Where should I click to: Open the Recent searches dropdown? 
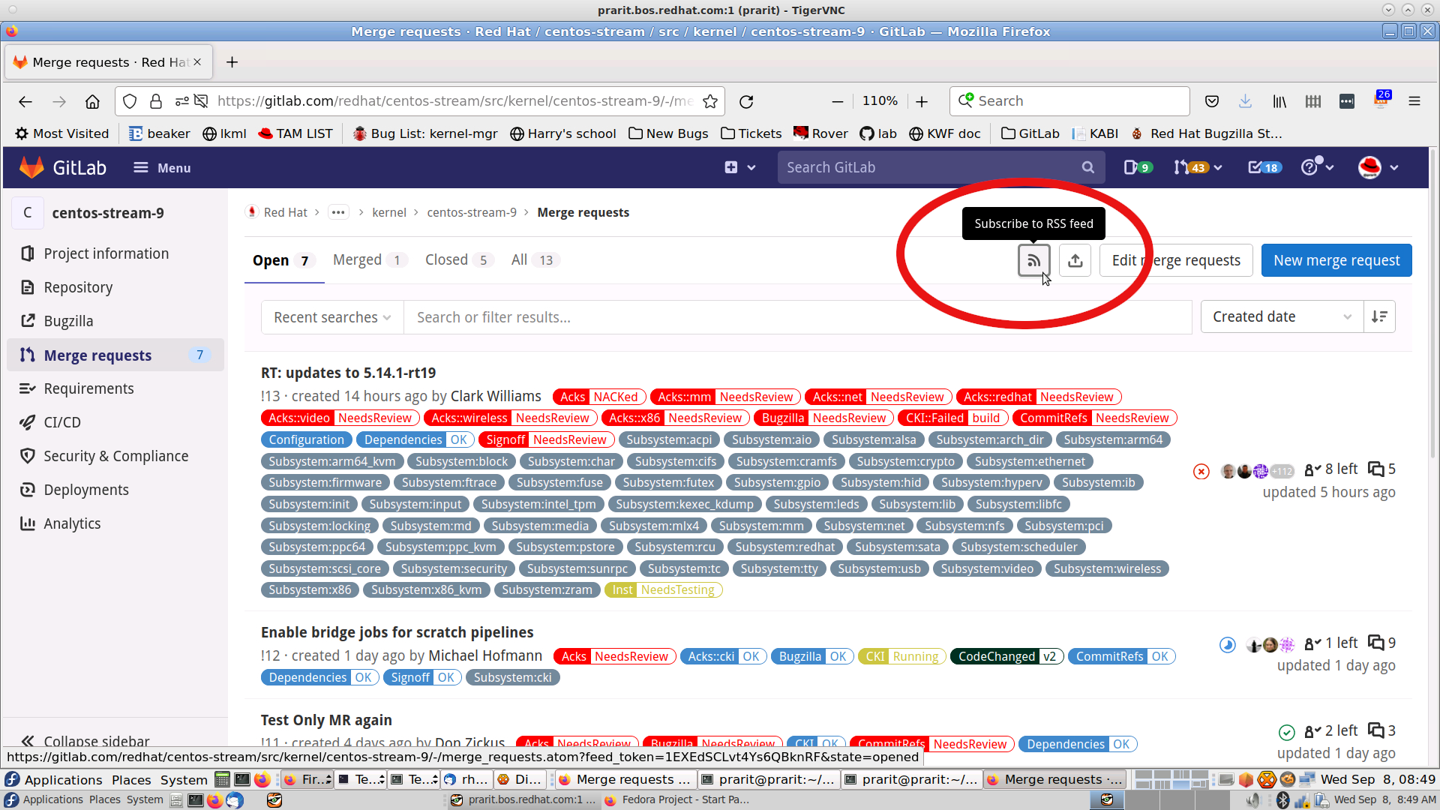331,317
